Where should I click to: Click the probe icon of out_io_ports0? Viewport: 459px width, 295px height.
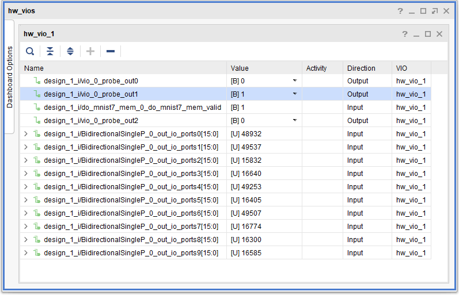click(37, 133)
